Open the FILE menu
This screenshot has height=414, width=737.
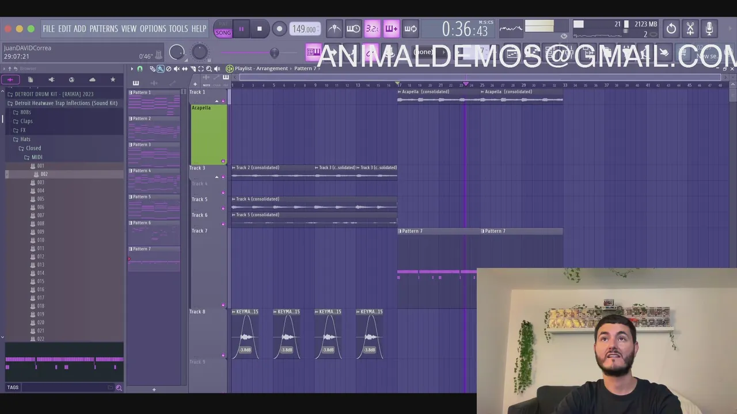[49, 29]
